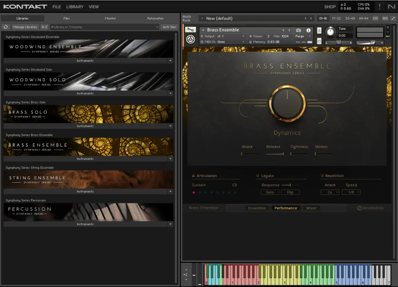
Task: Enable the Legato switch
Action: (x=258, y=176)
